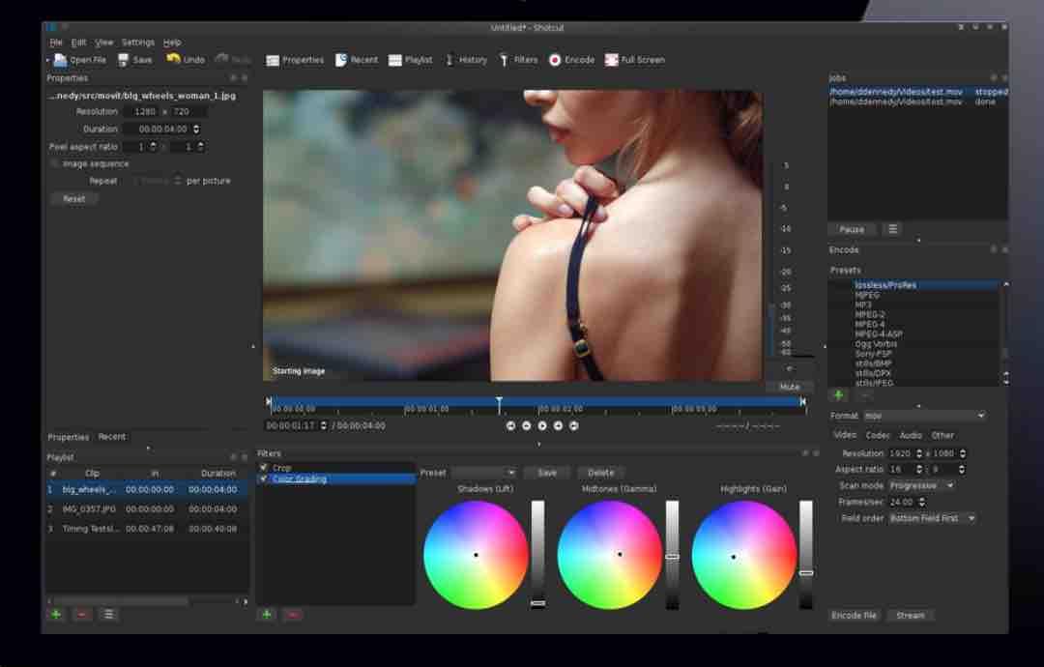Switch to the Audio encode tab
The width and height of the screenshot is (1044, 667).
[911, 435]
